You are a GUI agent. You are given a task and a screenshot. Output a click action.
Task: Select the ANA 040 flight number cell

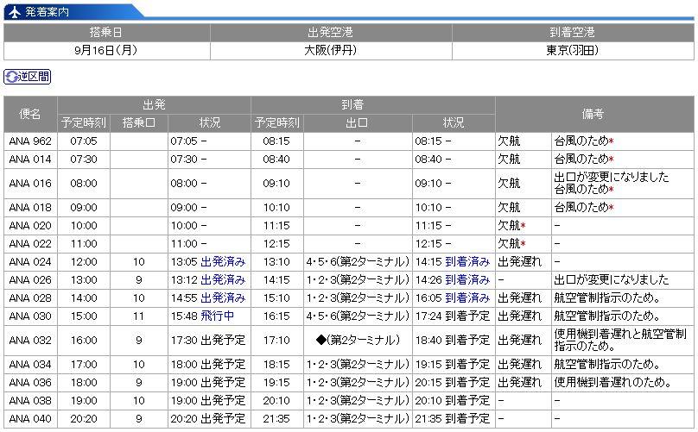point(30,419)
